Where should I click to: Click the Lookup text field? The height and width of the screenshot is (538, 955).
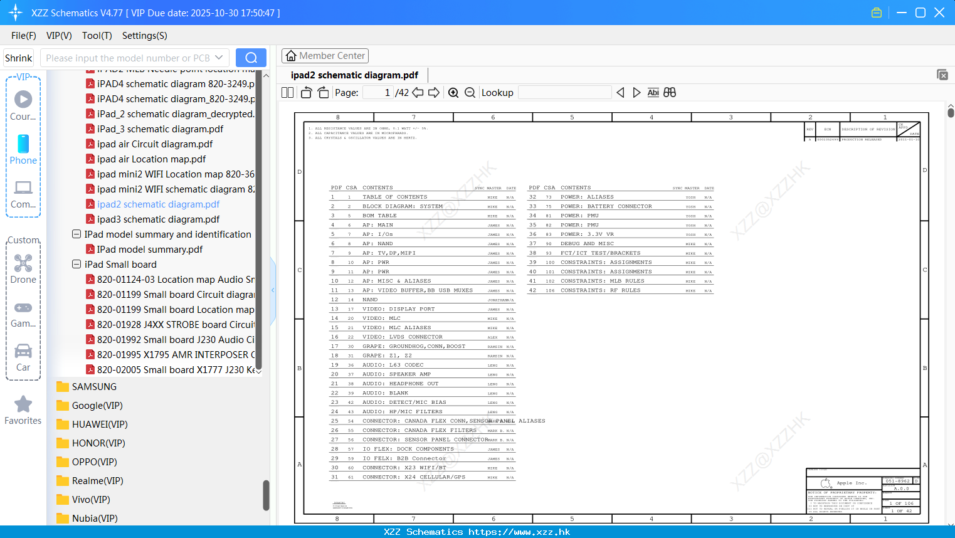click(x=564, y=92)
